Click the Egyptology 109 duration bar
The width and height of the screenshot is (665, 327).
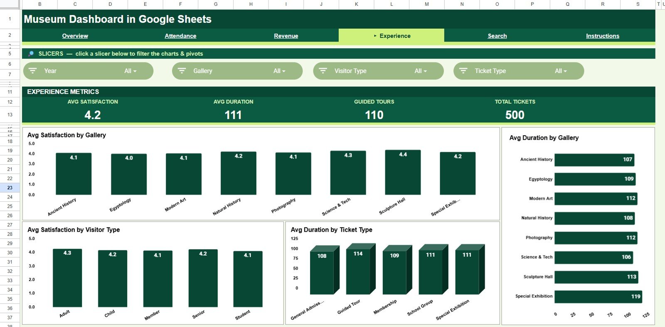[595, 179]
